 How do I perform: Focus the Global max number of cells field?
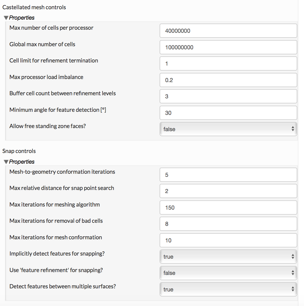228,47
